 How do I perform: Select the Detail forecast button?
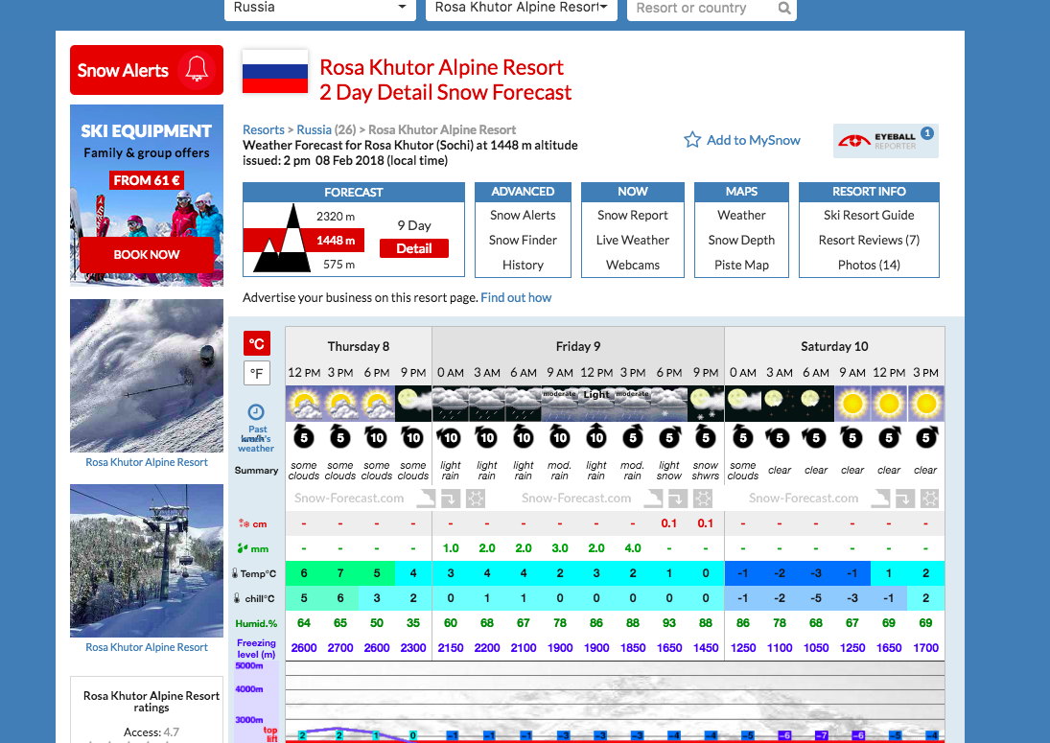[x=414, y=248]
